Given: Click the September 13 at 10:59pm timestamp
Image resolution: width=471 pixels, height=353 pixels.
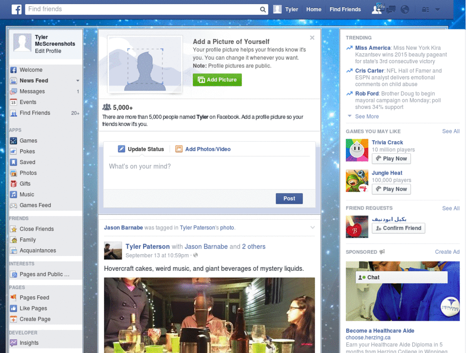Looking at the screenshot, I should [157, 256].
